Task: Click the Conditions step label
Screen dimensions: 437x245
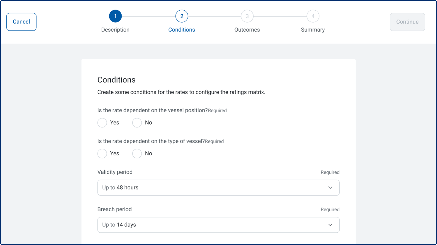Action: tap(182, 30)
